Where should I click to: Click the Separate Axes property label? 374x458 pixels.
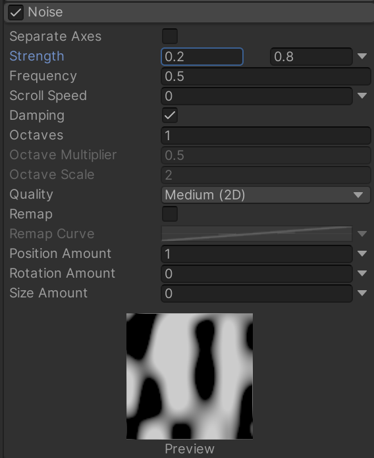click(55, 36)
